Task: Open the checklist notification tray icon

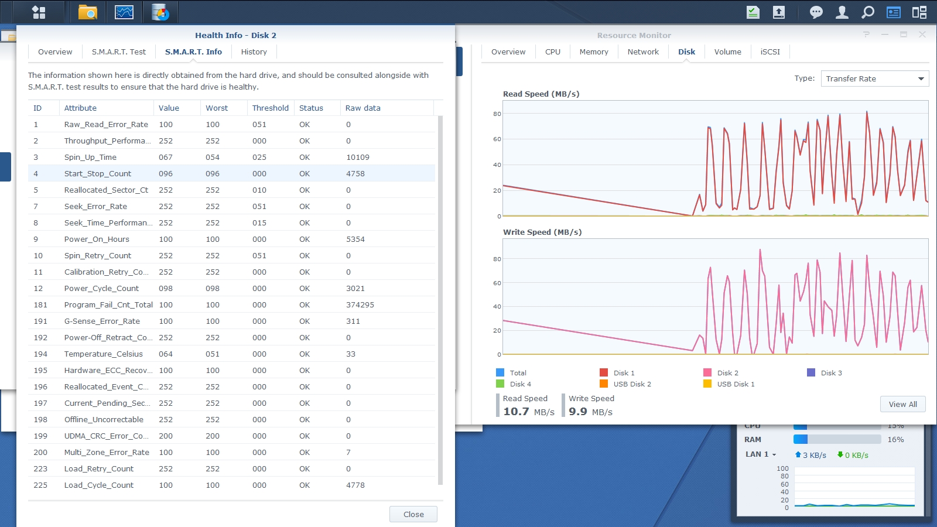Action: (x=753, y=12)
